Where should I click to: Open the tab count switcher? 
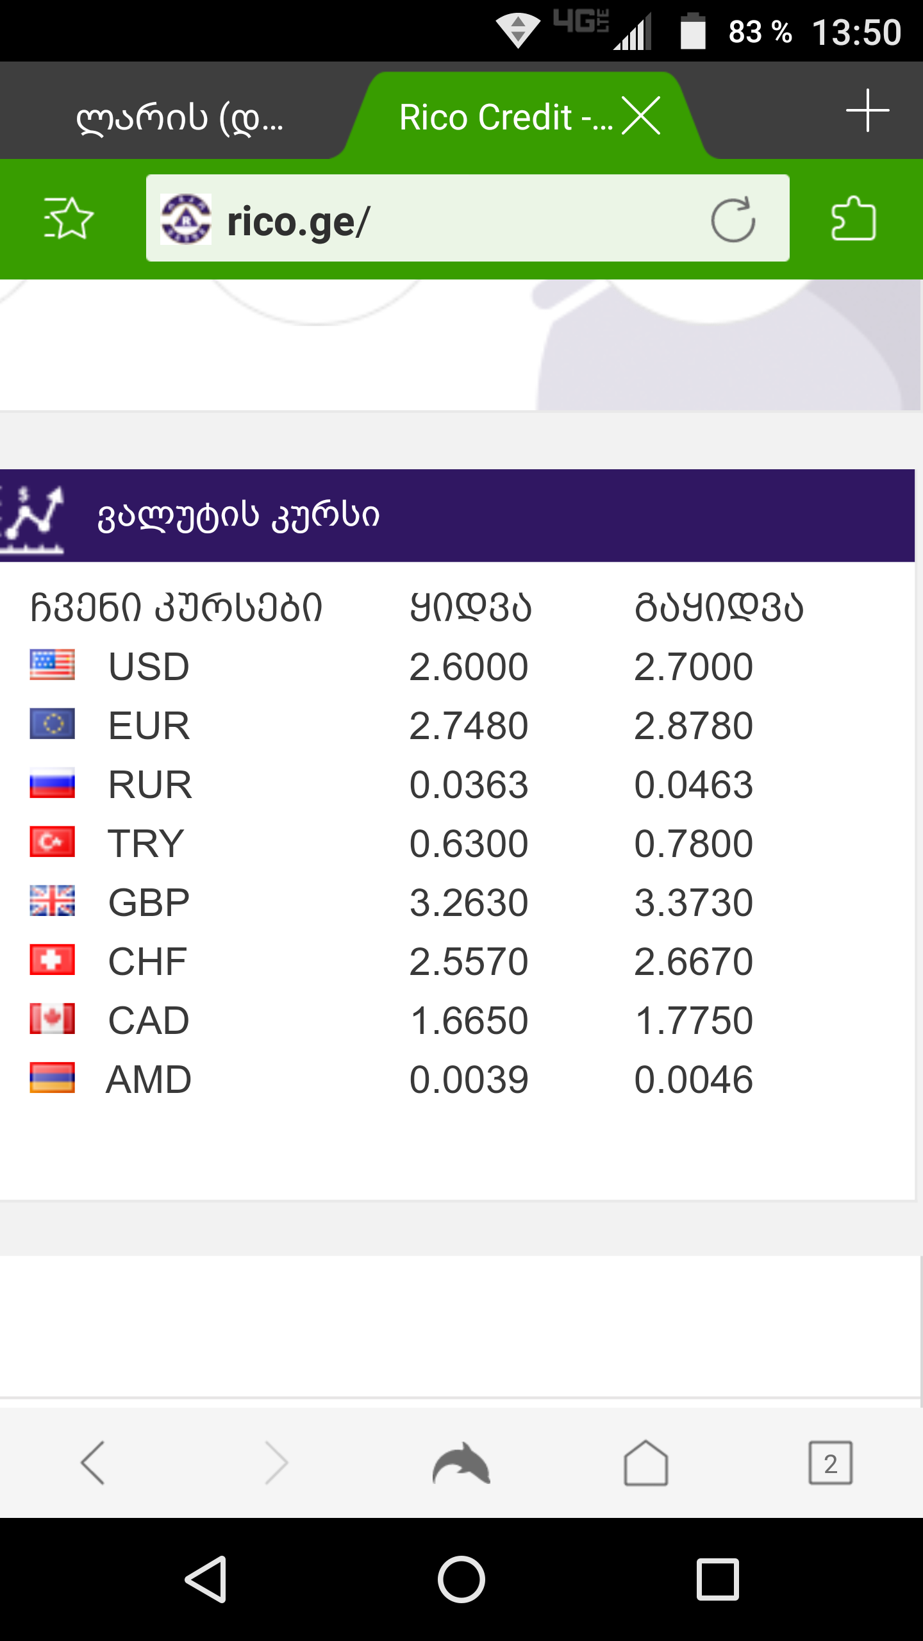(x=830, y=1463)
